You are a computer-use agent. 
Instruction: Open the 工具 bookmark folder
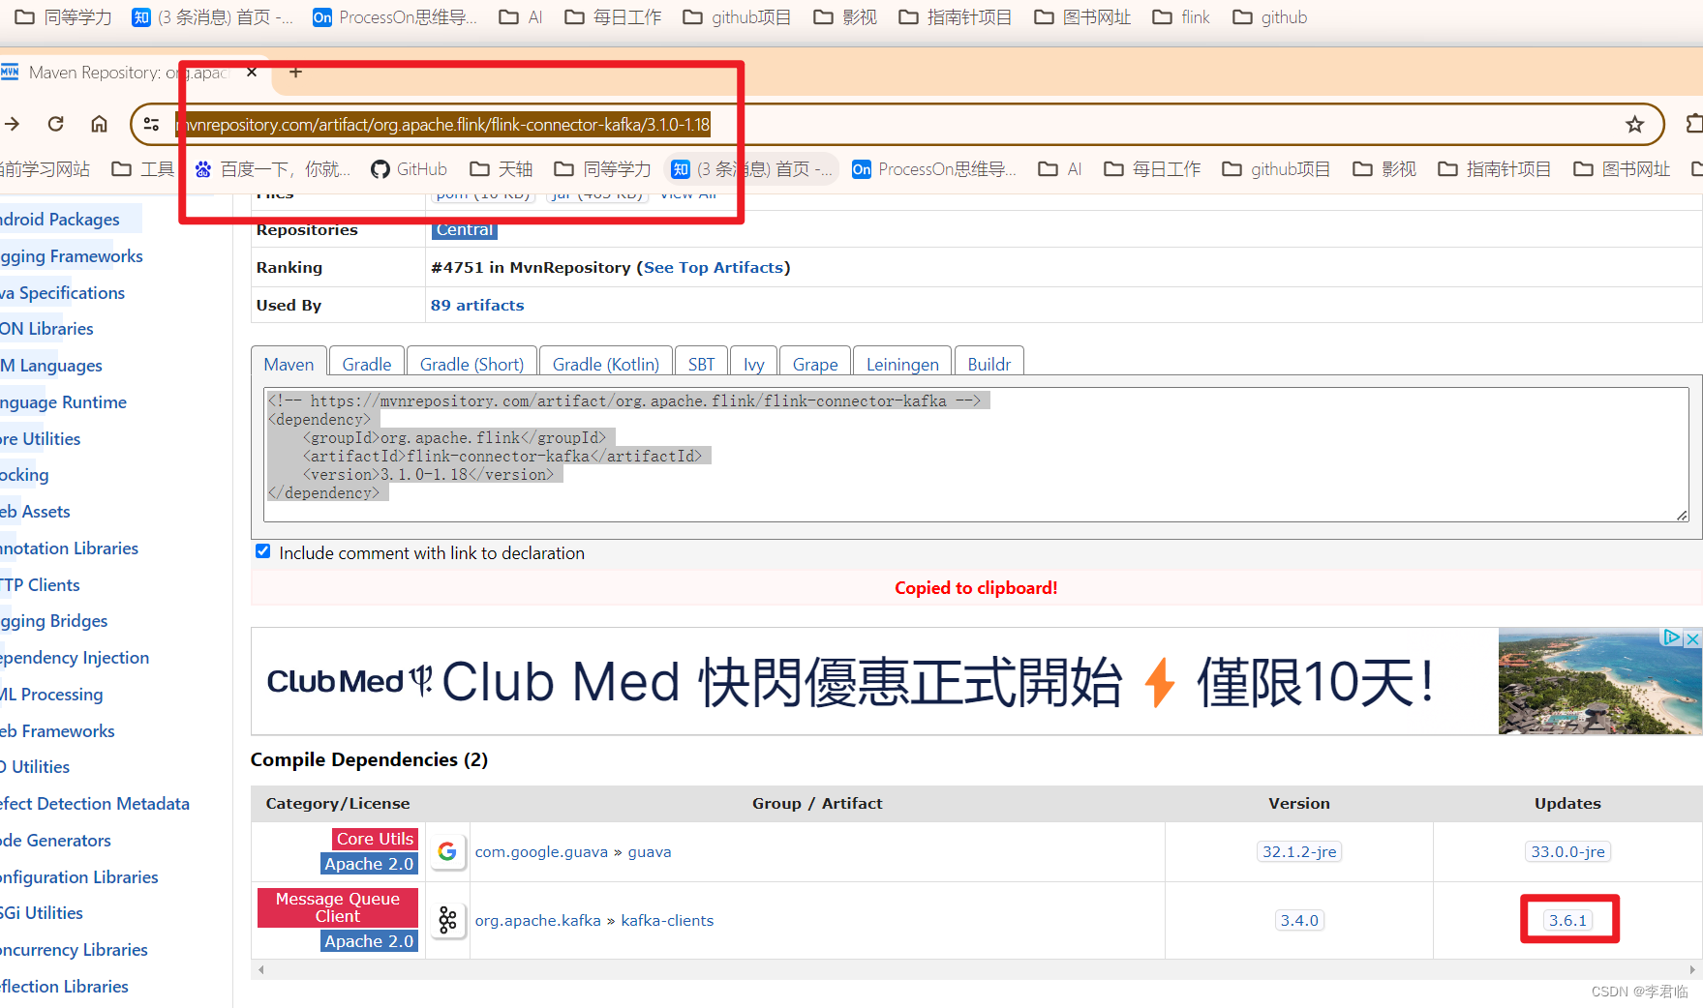[x=143, y=169]
